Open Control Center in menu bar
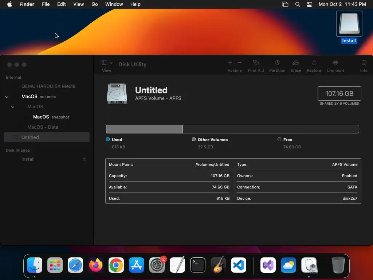This screenshot has height=280, width=373. point(310,4)
